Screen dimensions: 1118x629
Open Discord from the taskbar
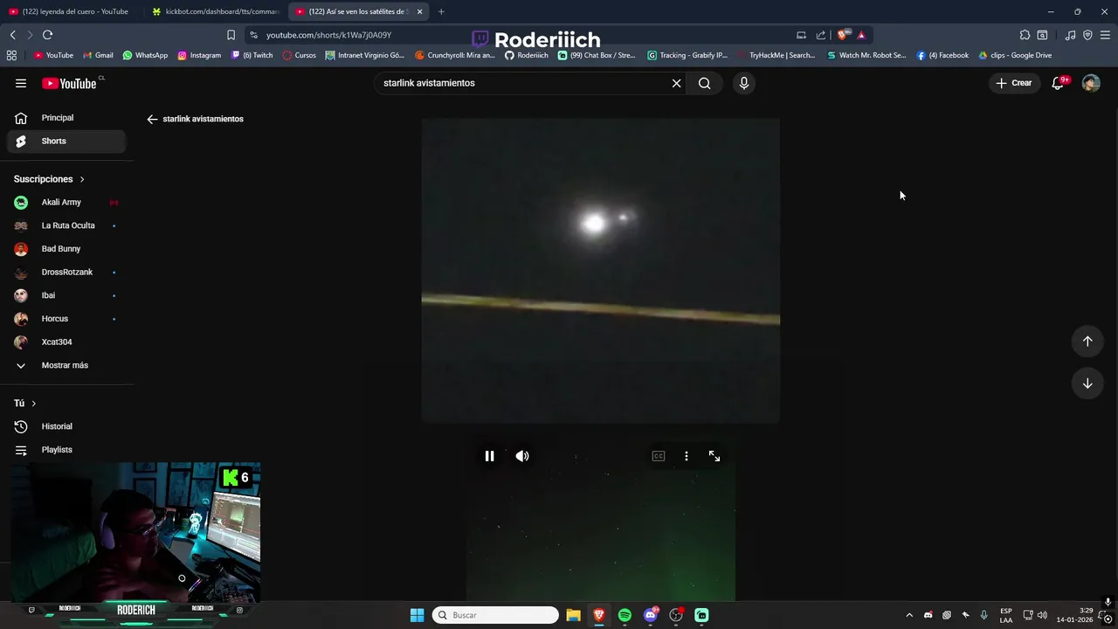coord(650,615)
